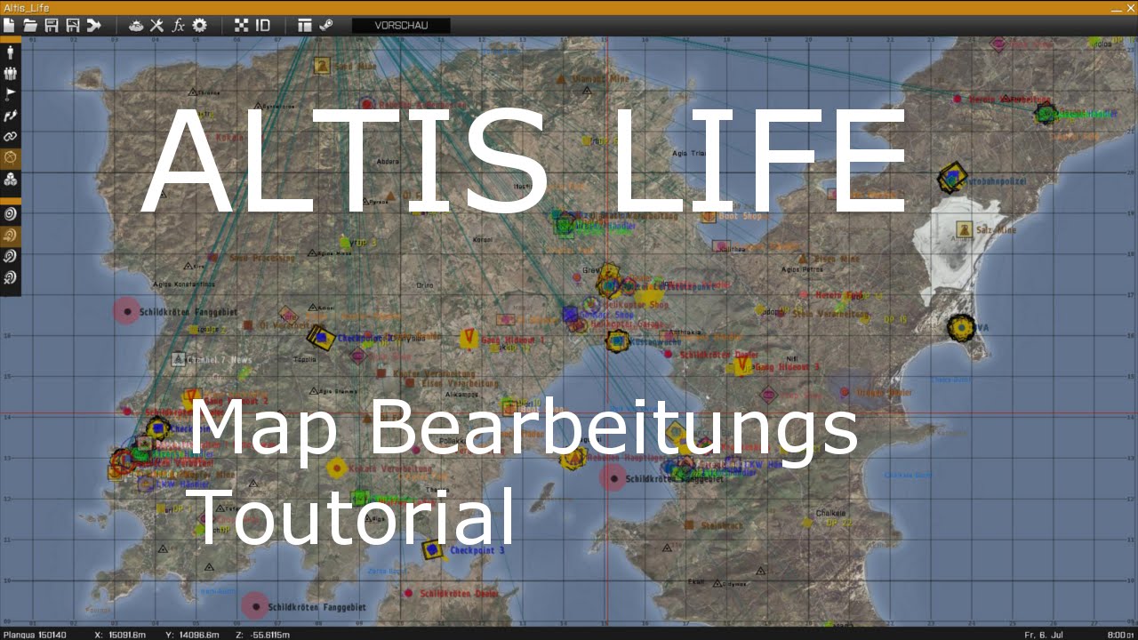Create a new mission file
Image resolution: width=1138 pixels, height=640 pixels.
coord(9,25)
